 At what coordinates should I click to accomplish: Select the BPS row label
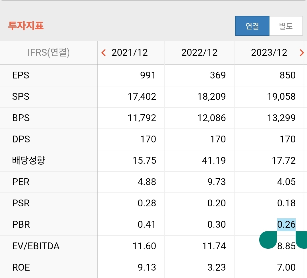click(x=21, y=118)
